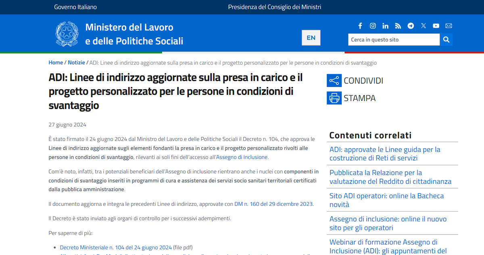The width and height of the screenshot is (484, 255).
Task: Click the LinkedIn social icon
Action: [385, 25]
